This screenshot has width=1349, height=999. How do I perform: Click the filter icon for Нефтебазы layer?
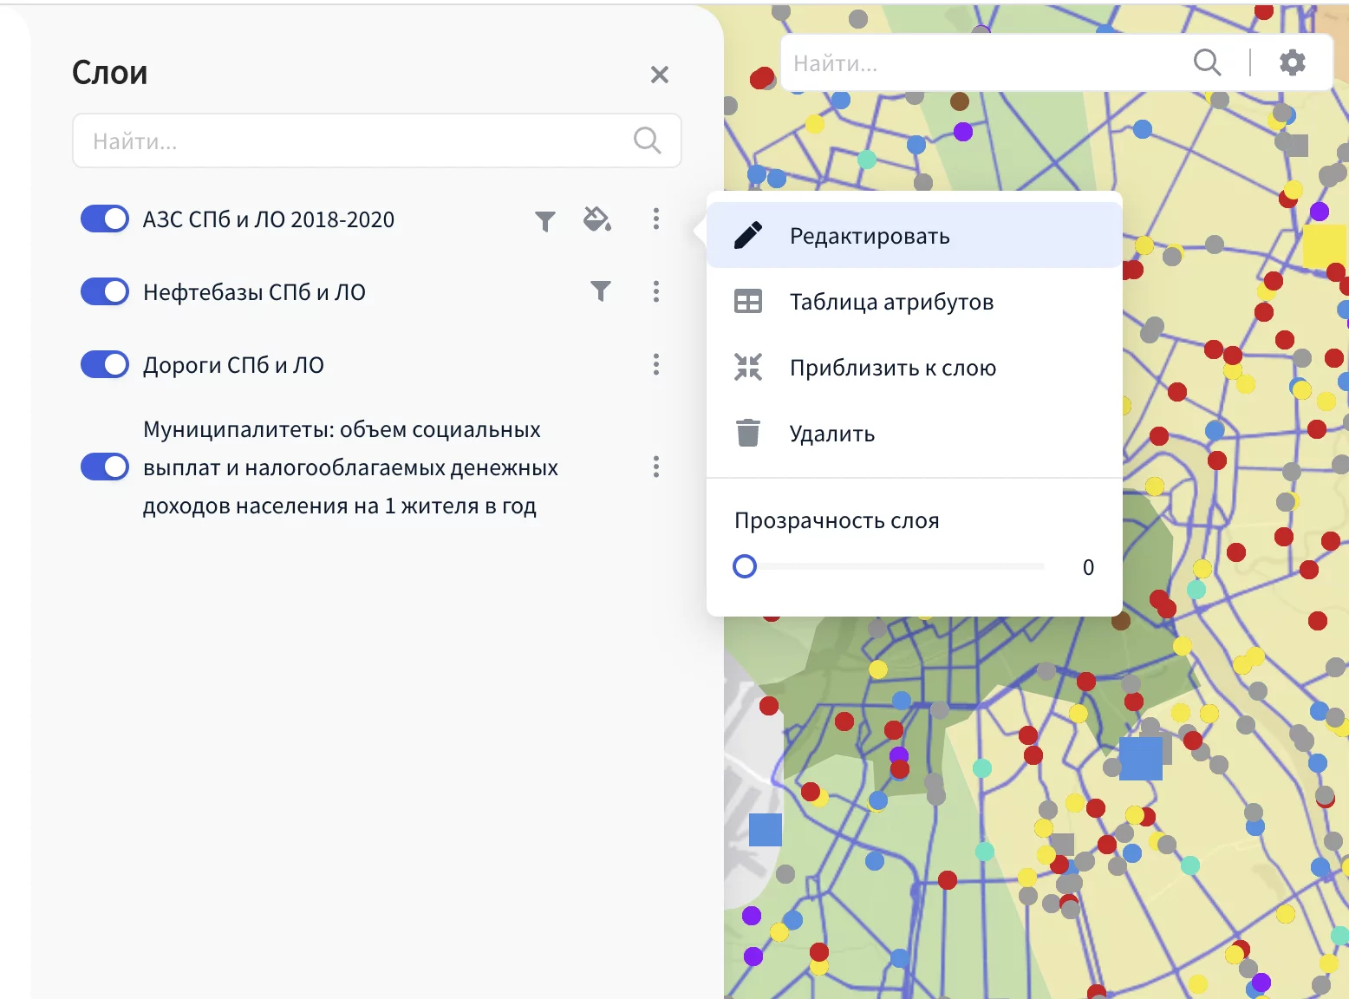600,291
